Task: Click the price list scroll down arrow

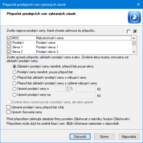Action: click(x=134, y=52)
